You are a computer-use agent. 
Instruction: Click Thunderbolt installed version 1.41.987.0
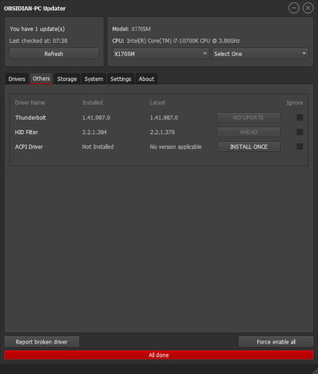tap(96, 118)
